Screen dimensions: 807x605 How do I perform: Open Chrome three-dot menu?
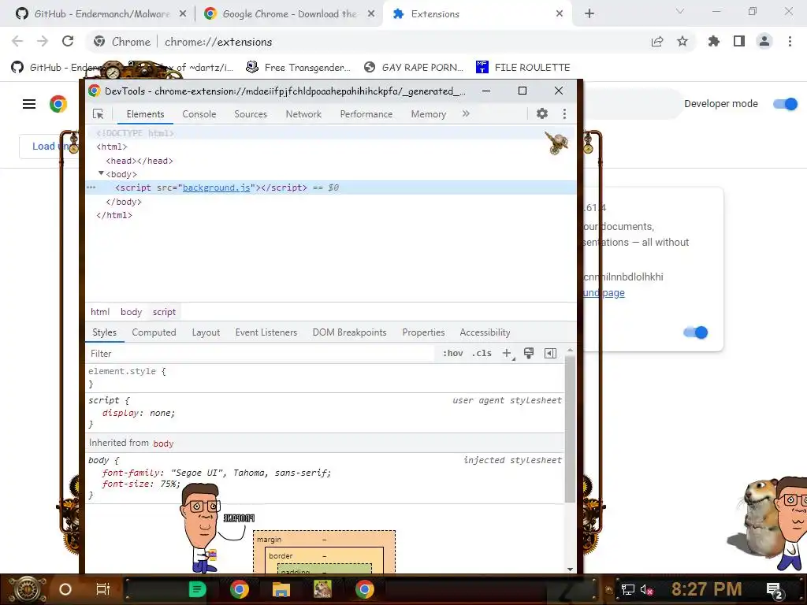click(x=790, y=41)
